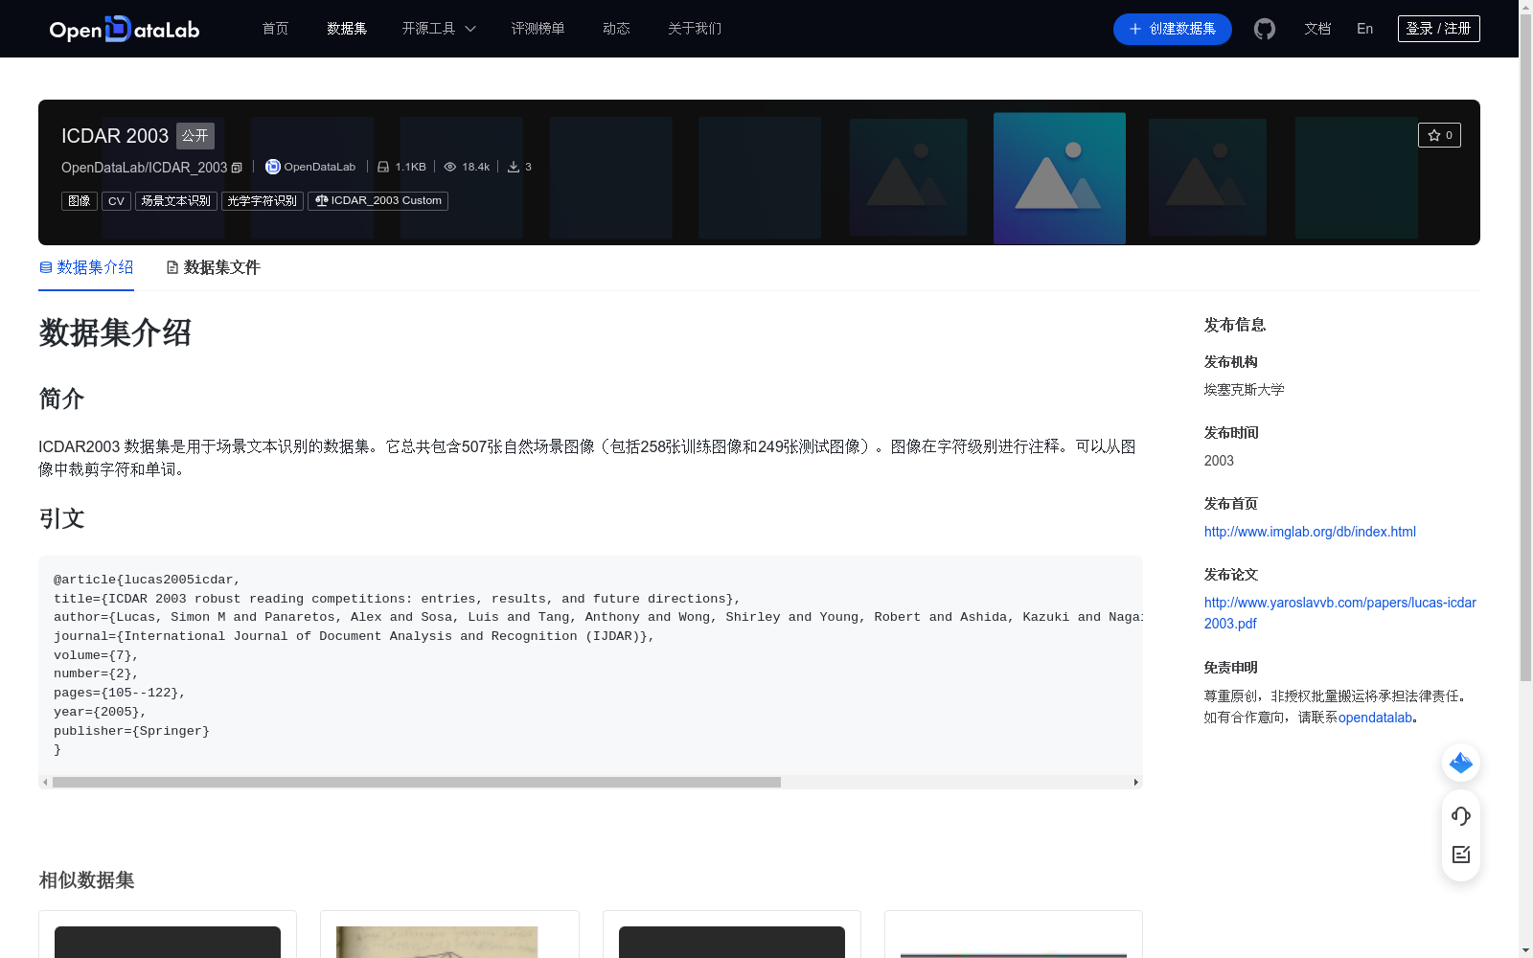This screenshot has height=958, width=1533.
Task: Click the download count icon
Action: [x=514, y=167]
